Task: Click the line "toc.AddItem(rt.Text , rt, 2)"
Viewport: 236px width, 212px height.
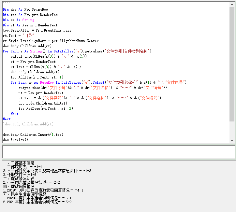Action: (46, 108)
